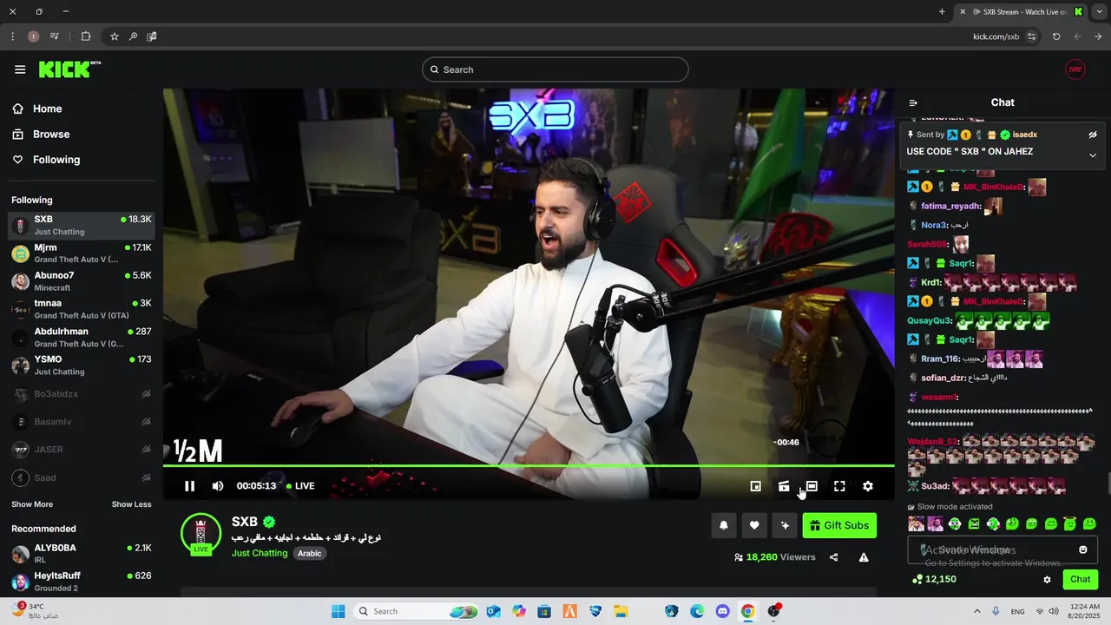Open Windows Start menu
The image size is (1111, 625).
339,611
